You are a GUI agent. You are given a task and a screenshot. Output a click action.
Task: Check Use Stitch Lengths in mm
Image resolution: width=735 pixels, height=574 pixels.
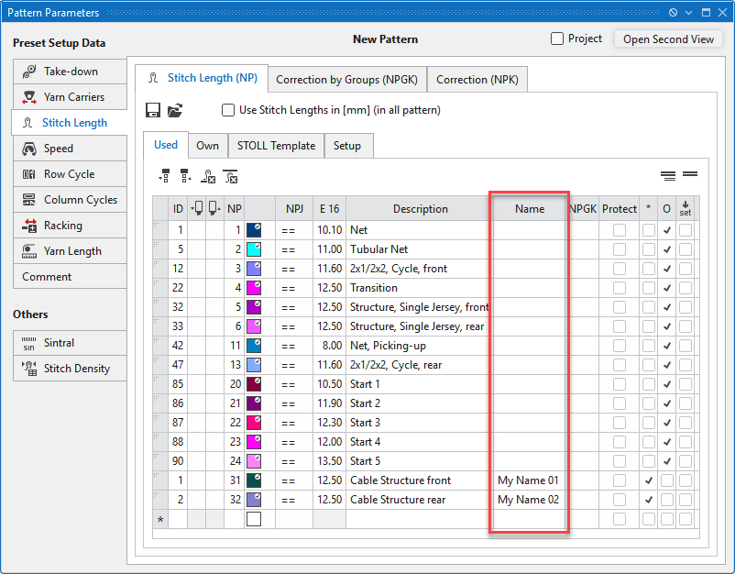pyautogui.click(x=228, y=110)
